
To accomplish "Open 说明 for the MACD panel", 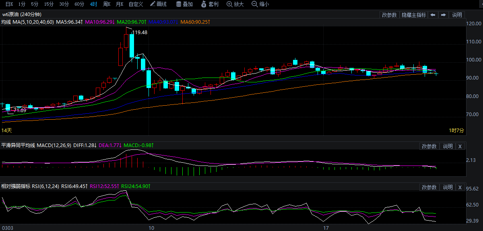I will [448, 146].
